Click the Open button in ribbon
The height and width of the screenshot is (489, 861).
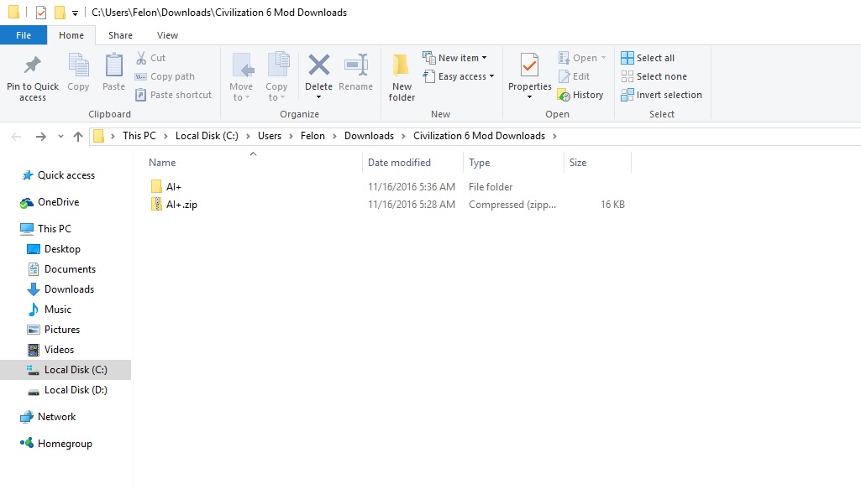tap(582, 58)
